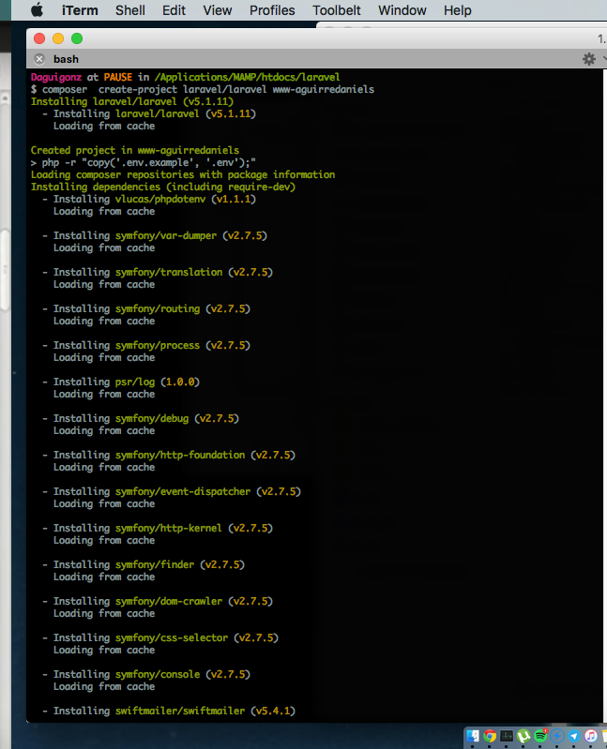Click the psr/log version (1.0.0)
The image size is (607, 749).
point(180,382)
